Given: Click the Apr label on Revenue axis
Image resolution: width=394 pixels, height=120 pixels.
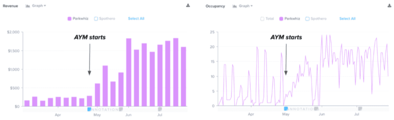Looking at the screenshot, I should tap(58, 115).
